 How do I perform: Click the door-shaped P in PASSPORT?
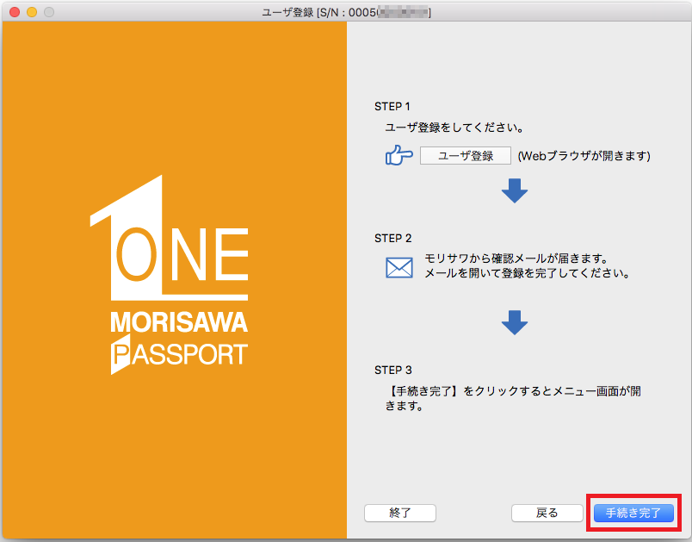[x=120, y=356]
